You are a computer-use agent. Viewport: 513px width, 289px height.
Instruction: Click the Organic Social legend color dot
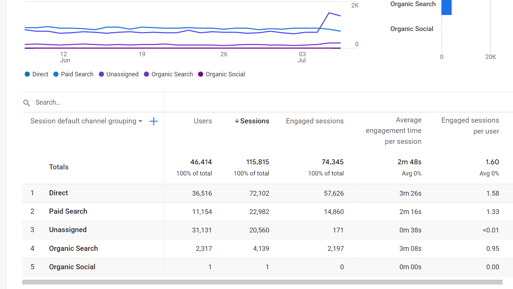(200, 74)
